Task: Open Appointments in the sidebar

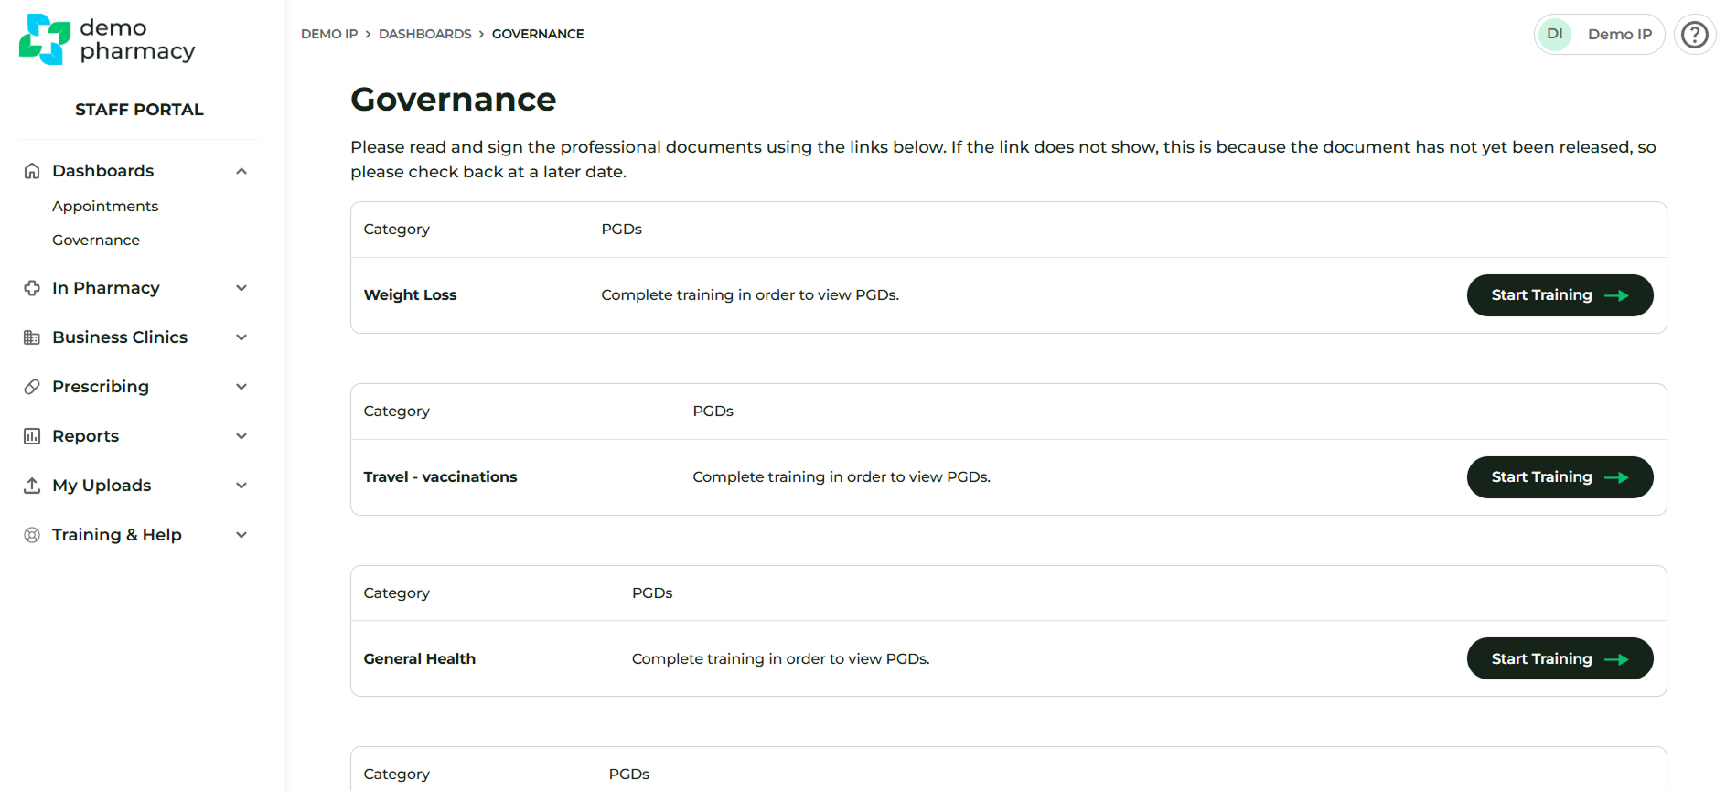Action: [105, 207]
